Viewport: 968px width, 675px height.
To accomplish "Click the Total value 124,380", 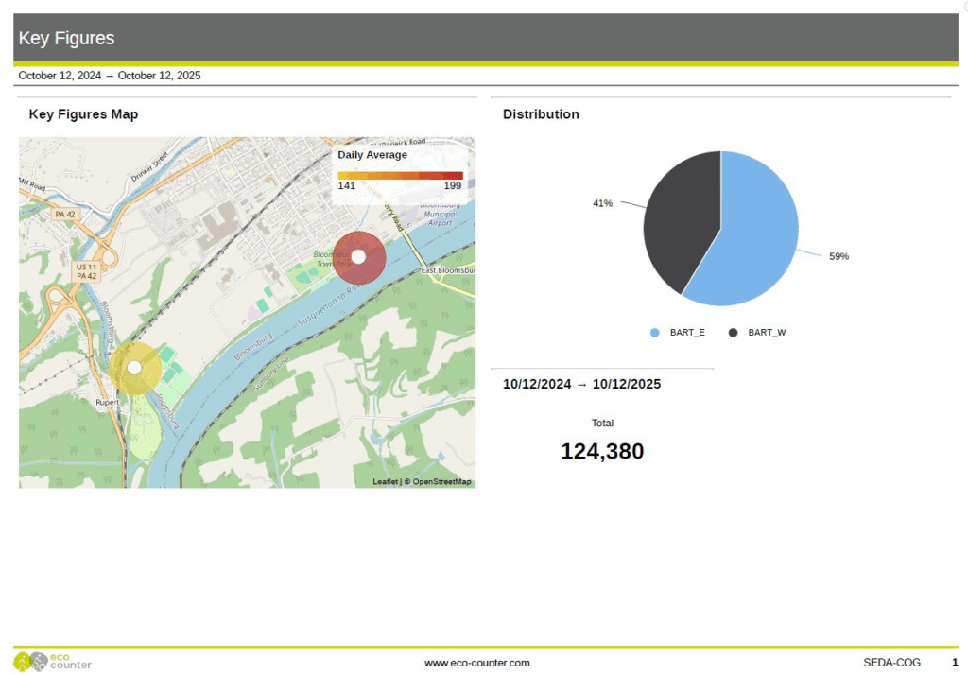I will pyautogui.click(x=602, y=452).
